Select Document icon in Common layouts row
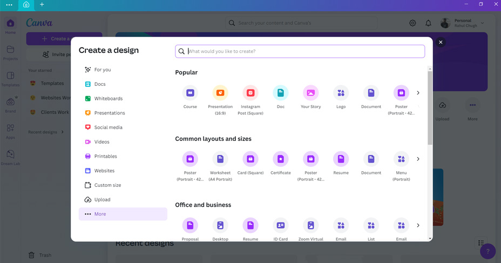 pos(371,159)
